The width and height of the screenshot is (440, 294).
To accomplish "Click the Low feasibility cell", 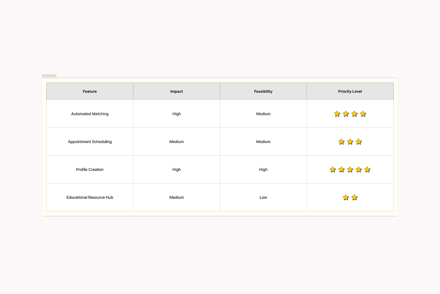I will click(263, 197).
